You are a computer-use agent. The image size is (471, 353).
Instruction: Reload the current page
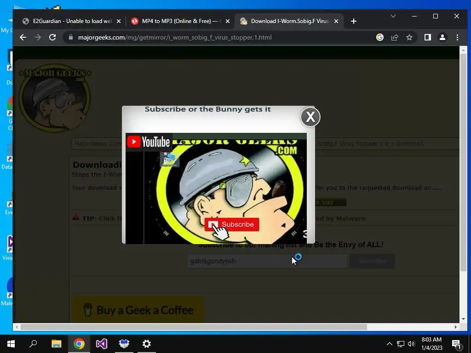point(52,37)
